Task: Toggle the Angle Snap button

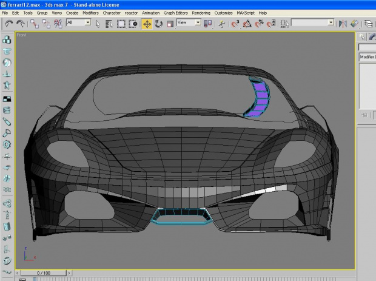Action: [247, 24]
